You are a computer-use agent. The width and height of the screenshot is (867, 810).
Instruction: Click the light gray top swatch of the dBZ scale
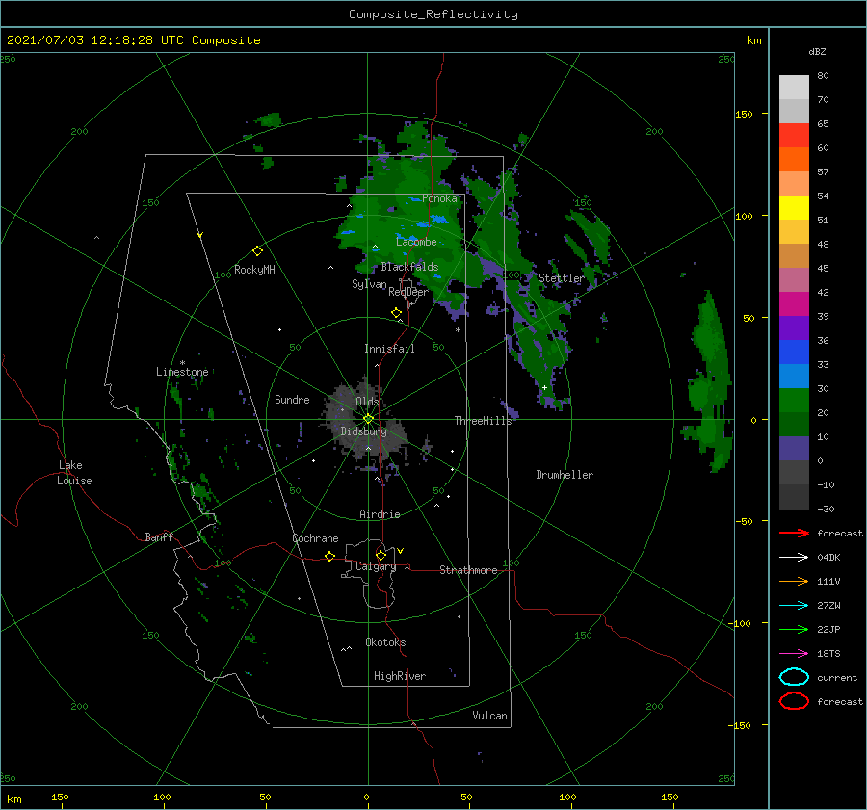(794, 88)
